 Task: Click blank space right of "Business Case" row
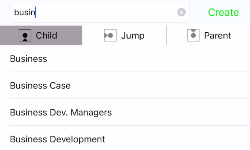(164, 86)
